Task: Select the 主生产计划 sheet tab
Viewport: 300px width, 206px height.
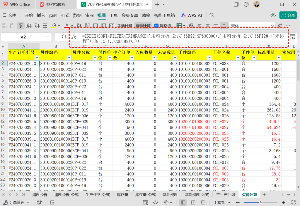Action: [x=225, y=195]
